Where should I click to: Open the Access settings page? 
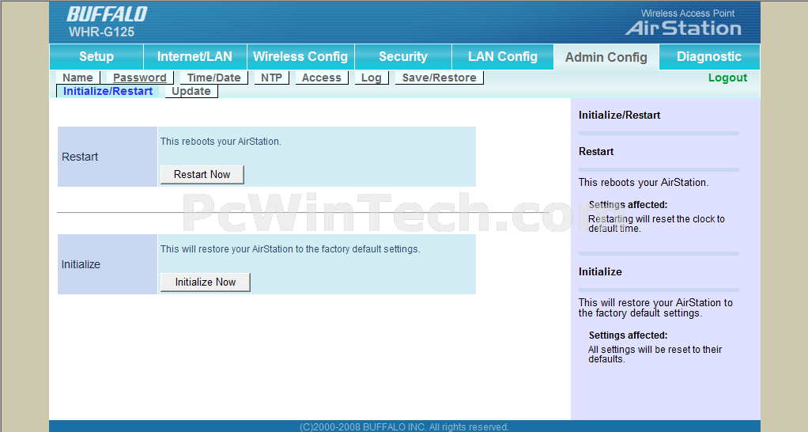(322, 78)
